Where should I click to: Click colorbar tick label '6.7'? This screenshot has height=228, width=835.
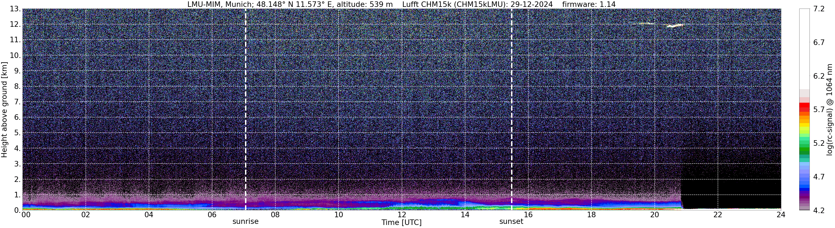click(819, 43)
